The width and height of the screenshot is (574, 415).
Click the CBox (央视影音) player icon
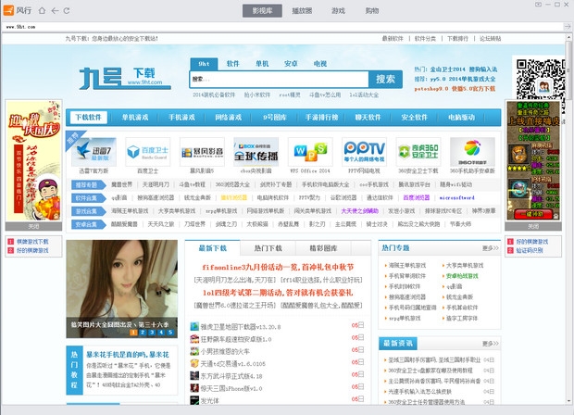(x=255, y=151)
